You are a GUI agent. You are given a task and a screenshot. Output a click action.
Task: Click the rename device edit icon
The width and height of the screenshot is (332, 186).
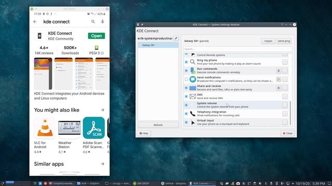(x=176, y=38)
